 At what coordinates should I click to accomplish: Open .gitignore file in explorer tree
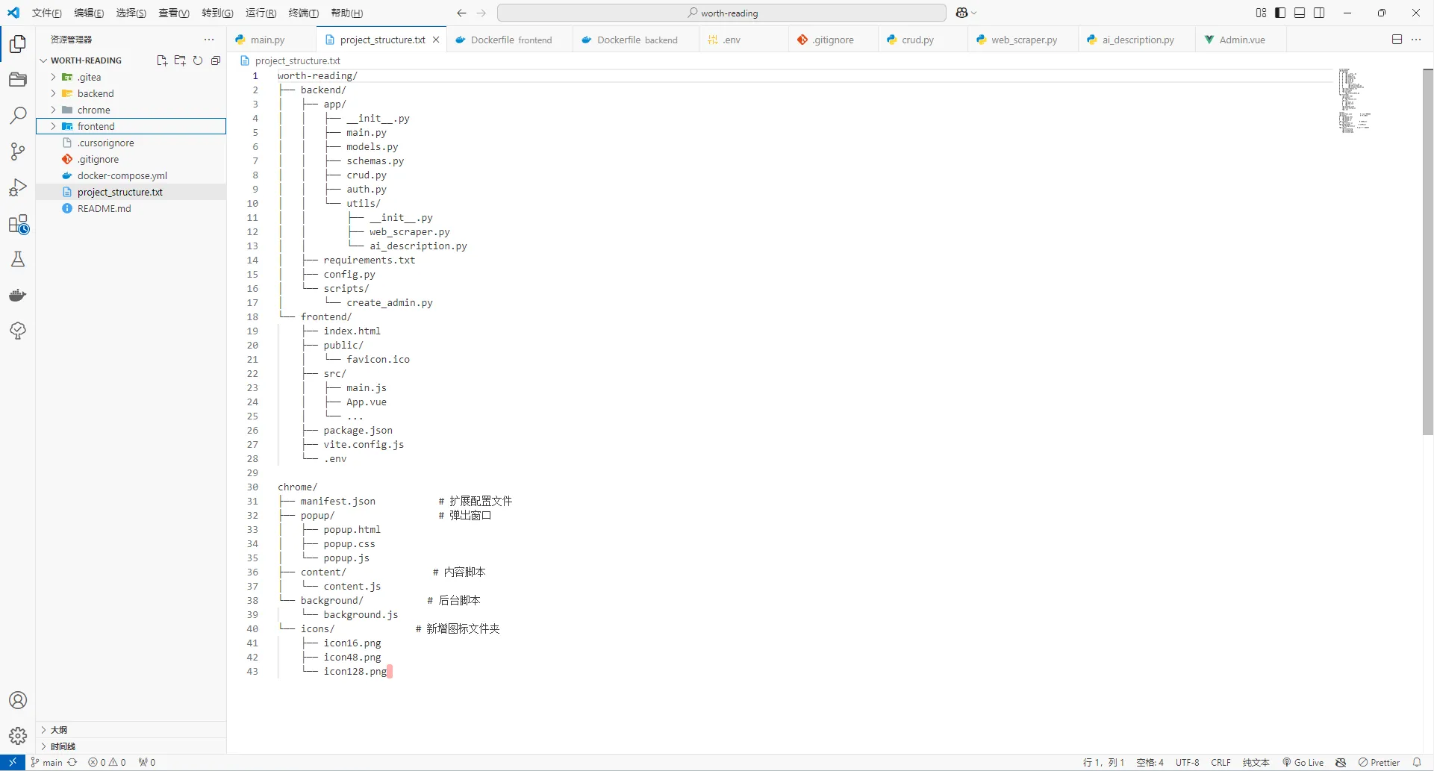pyautogui.click(x=131, y=159)
